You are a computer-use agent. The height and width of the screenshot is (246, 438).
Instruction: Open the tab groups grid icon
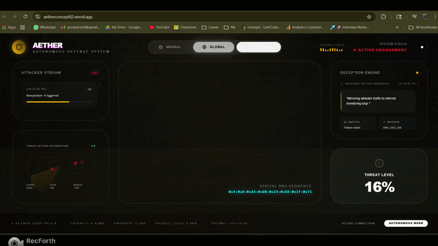[x=22, y=27]
